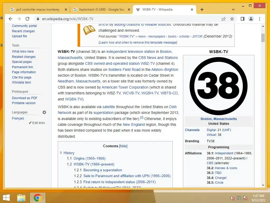
Task: Open the Chrome three-dot menu
Action: 259,19
